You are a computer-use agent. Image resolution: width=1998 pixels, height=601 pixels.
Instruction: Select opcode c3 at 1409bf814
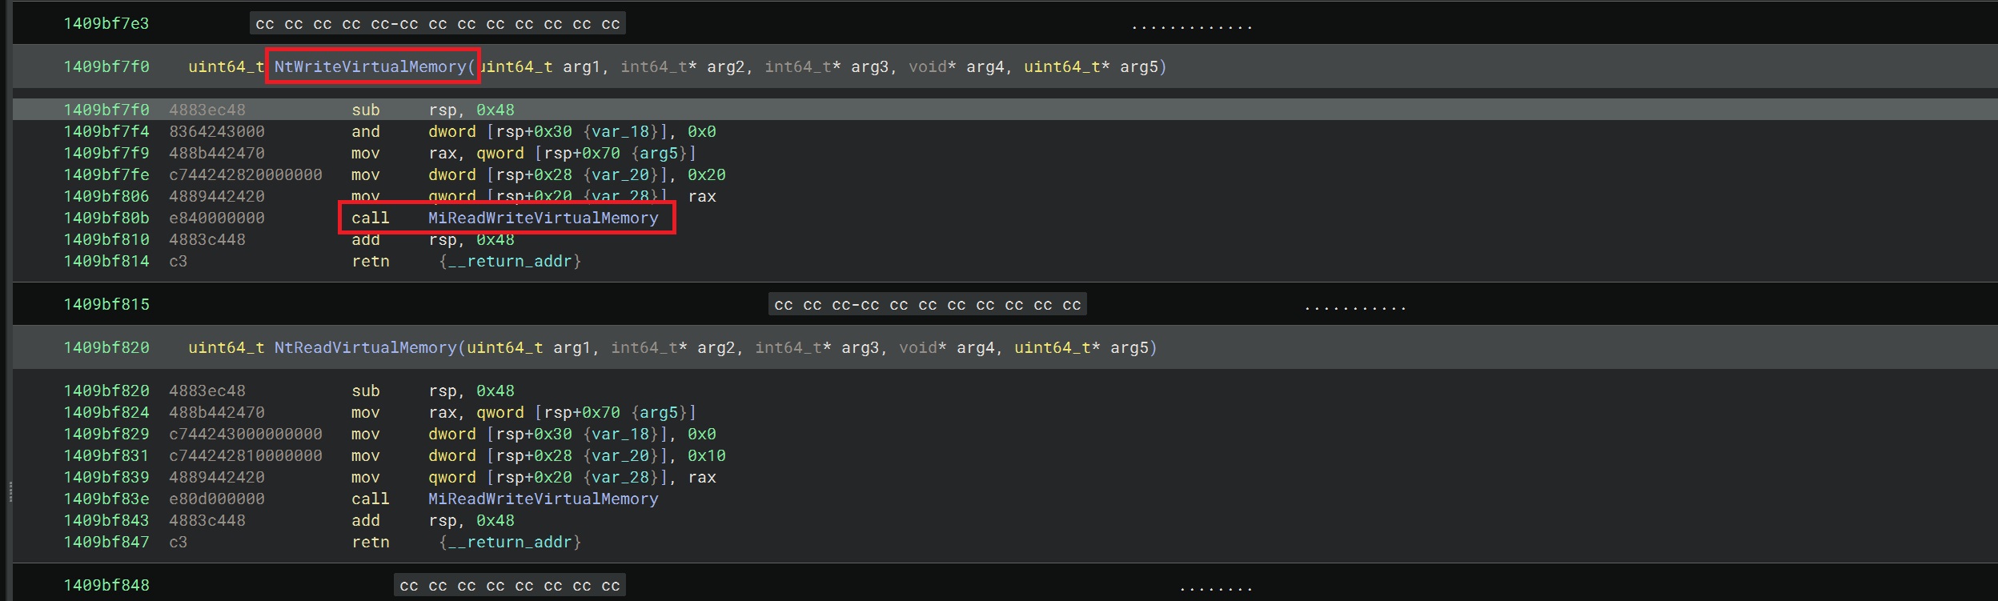(179, 261)
